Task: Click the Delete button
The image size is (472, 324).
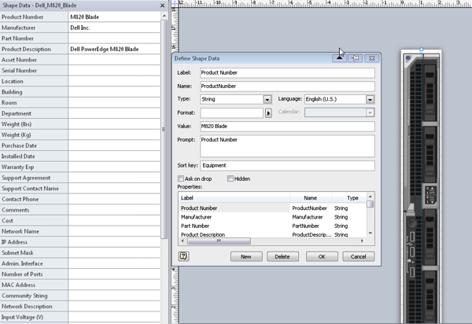Action: tap(282, 256)
